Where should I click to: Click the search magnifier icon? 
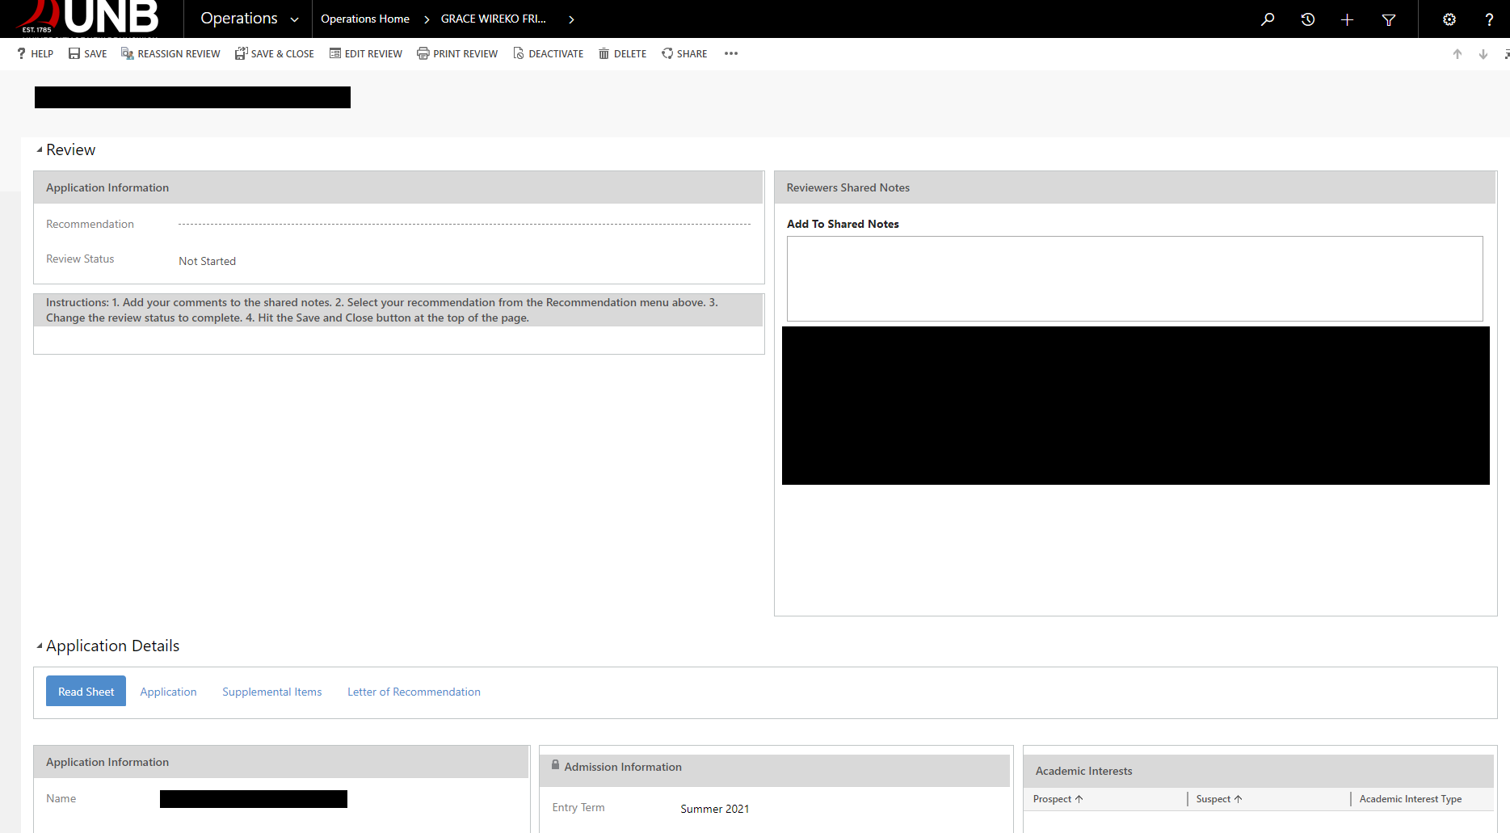pyautogui.click(x=1268, y=19)
